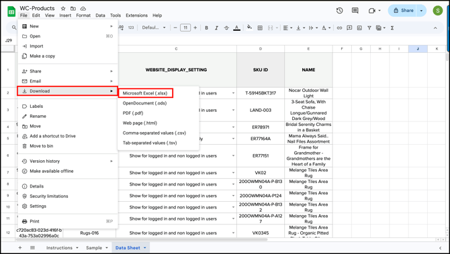Screen dimensions: 450x254
Task: Choose Comma-separated values (.csv)
Action: click(154, 133)
